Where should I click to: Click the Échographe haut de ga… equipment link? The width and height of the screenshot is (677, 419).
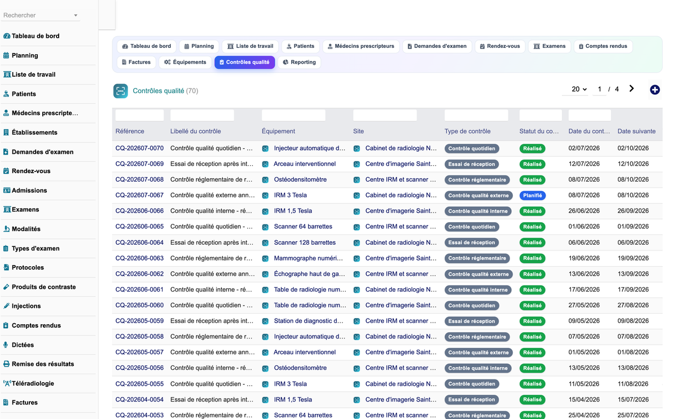[309, 274]
